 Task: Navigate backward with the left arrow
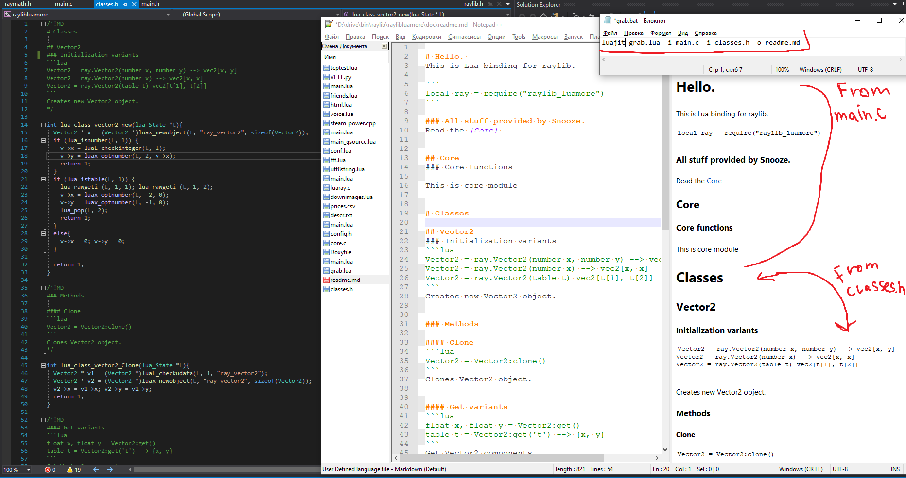[96, 470]
